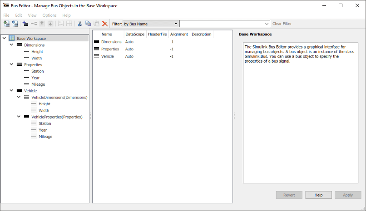Viewport: 366px width, 211px height.
Task: Collapse the Dimensions bus node in tree
Action: coord(11,44)
